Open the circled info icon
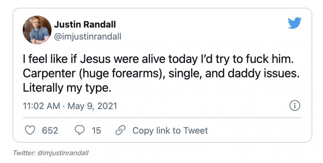Viewport: 323px width, 163px height. pos(295,106)
